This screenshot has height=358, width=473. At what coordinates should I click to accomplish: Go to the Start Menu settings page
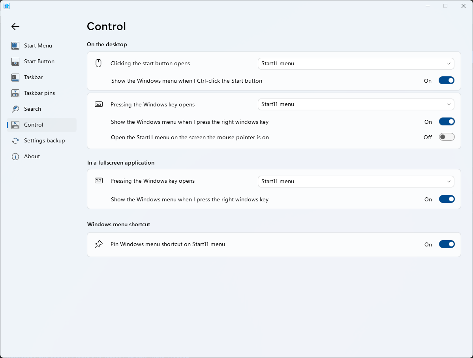tap(41, 45)
